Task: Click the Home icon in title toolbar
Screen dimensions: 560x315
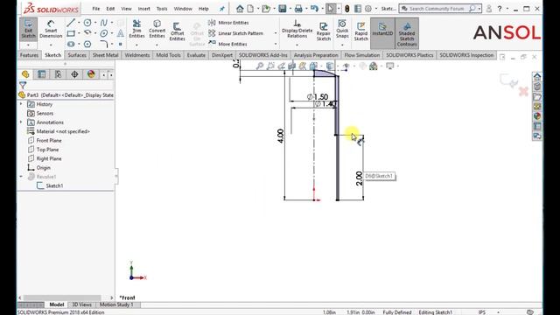Action: tap(240, 9)
